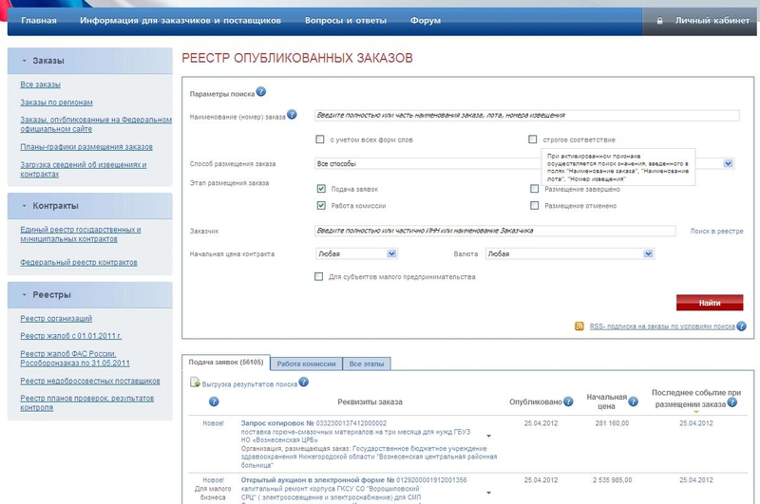Open 'Реестр жалоб ФАС России' link
The image size is (760, 504).
[x=75, y=358]
